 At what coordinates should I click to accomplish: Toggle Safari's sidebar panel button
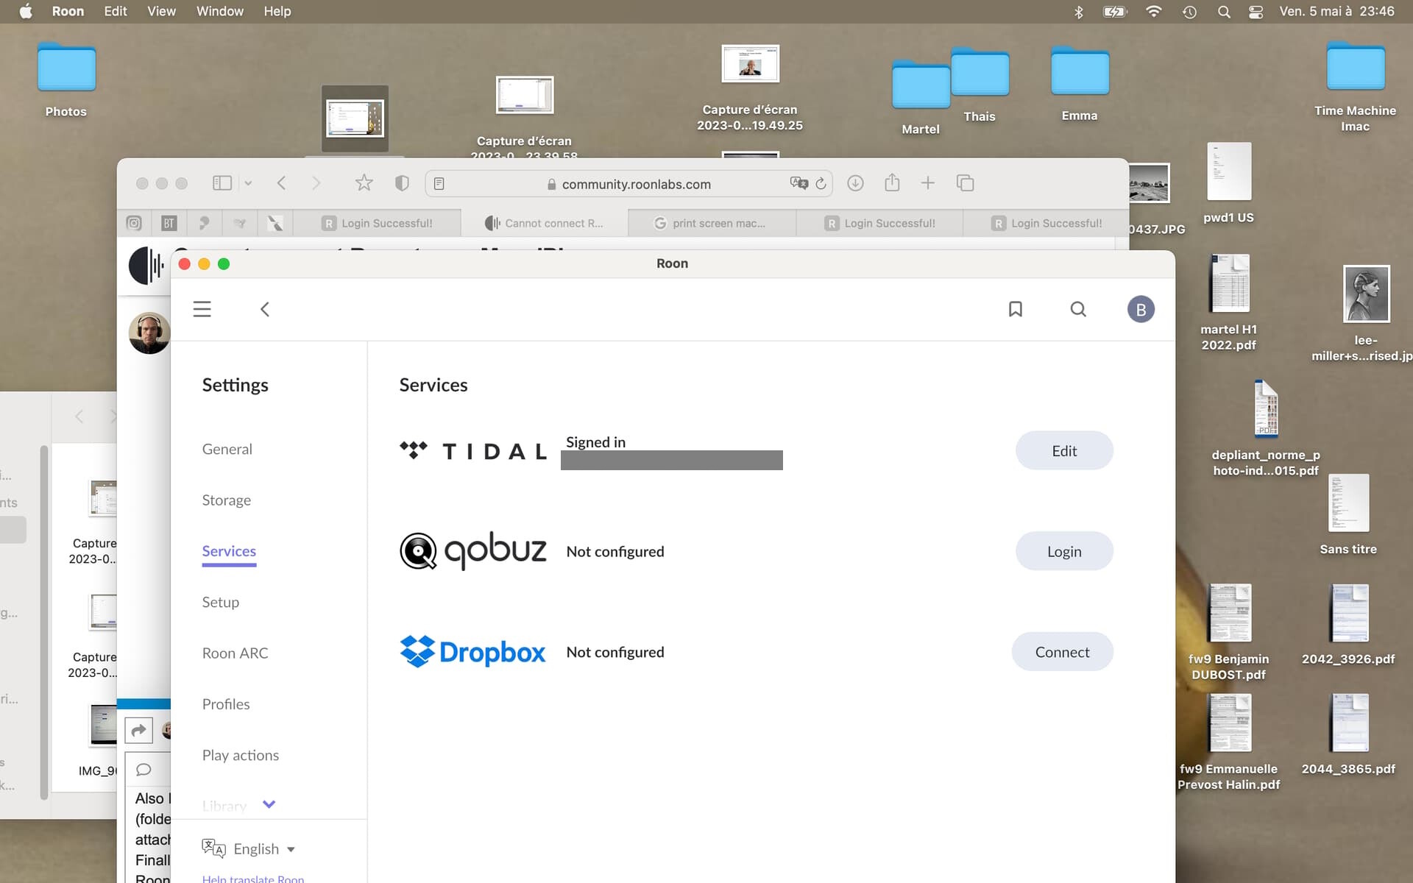(x=222, y=183)
